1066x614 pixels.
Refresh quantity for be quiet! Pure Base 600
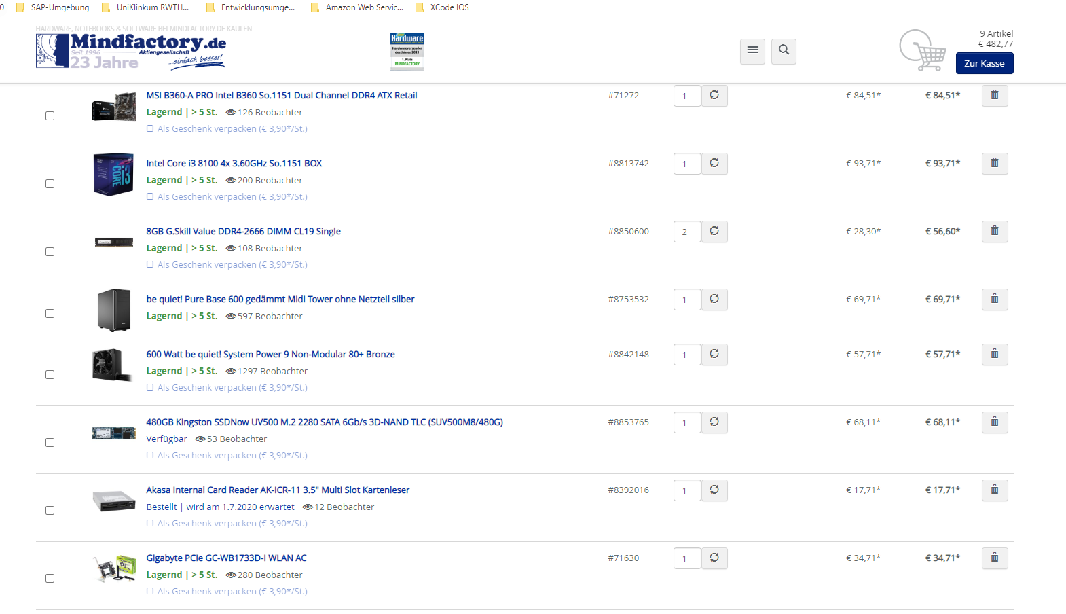pyautogui.click(x=714, y=300)
